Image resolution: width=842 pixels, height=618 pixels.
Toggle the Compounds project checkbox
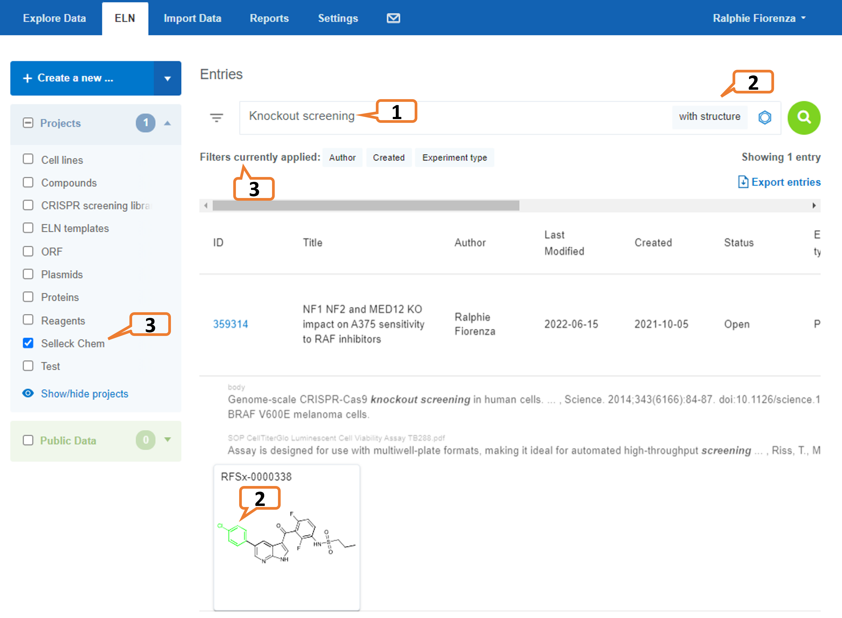28,182
